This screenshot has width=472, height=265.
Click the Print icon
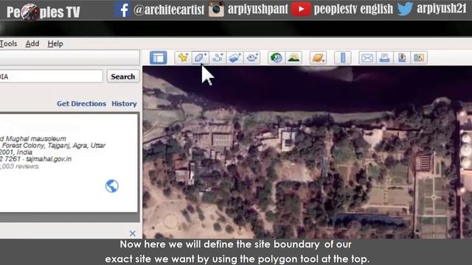pyautogui.click(x=384, y=57)
